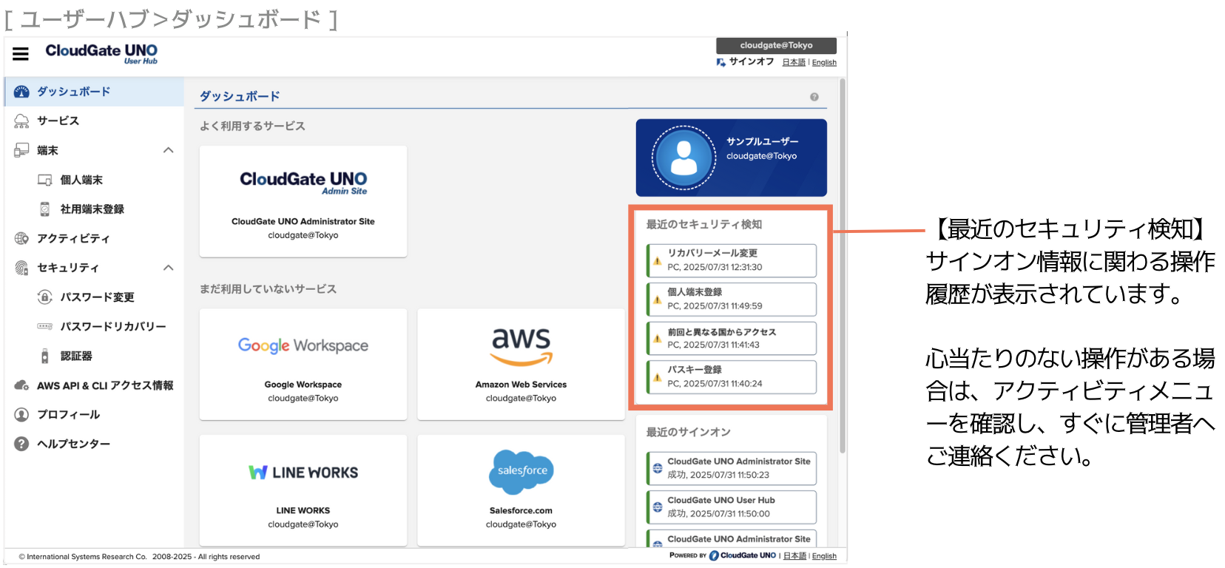Screen dimensions: 1225x568
Task: Open サービス in the sidebar
Action: tap(95, 121)
